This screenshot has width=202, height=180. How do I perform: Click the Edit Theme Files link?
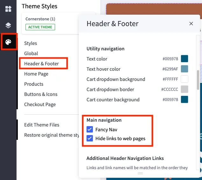point(42,125)
